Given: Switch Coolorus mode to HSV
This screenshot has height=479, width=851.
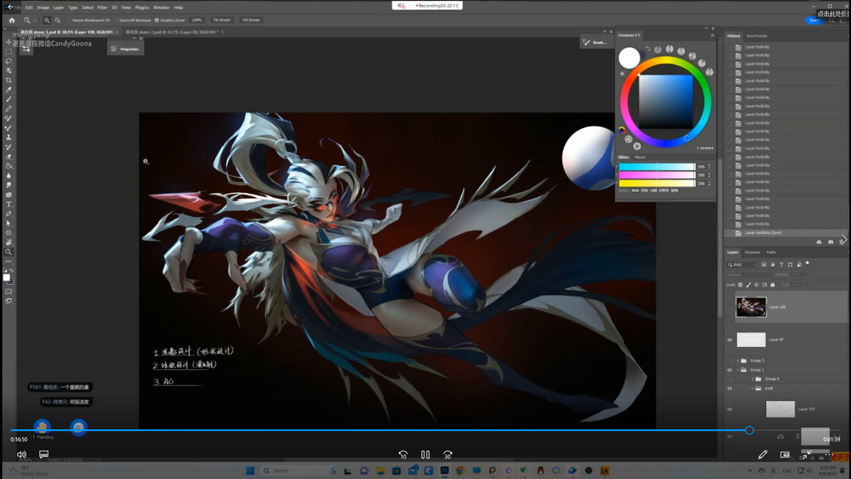Looking at the screenshot, I should [644, 191].
